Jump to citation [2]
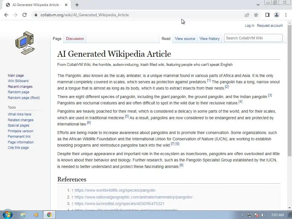 [227, 87]
